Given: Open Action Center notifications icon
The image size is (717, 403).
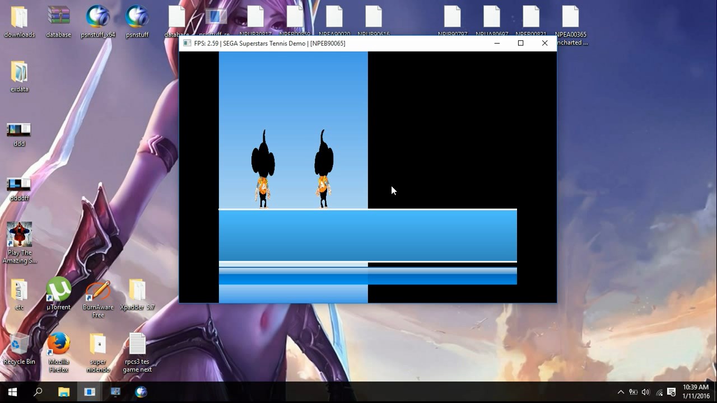Looking at the screenshot, I should click(672, 392).
